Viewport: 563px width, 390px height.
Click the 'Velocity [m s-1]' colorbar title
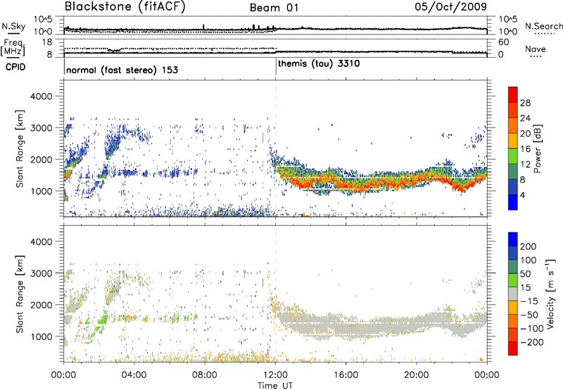click(x=551, y=294)
